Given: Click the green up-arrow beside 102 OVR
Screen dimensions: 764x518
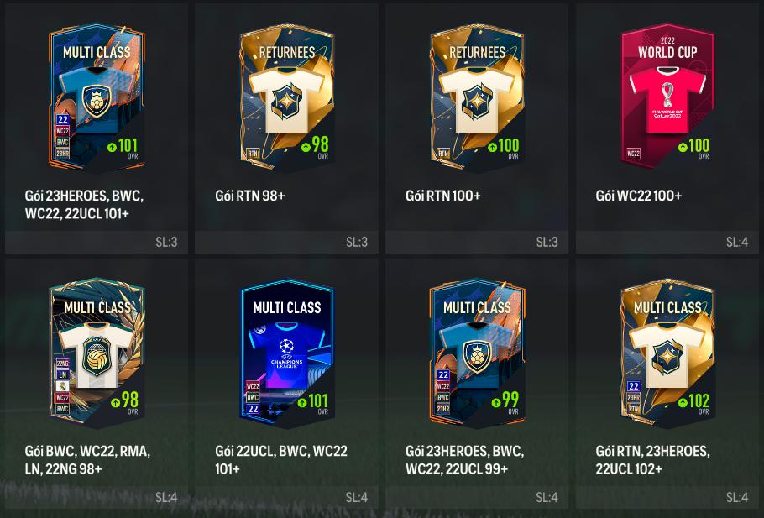Looking at the screenshot, I should 682,402.
